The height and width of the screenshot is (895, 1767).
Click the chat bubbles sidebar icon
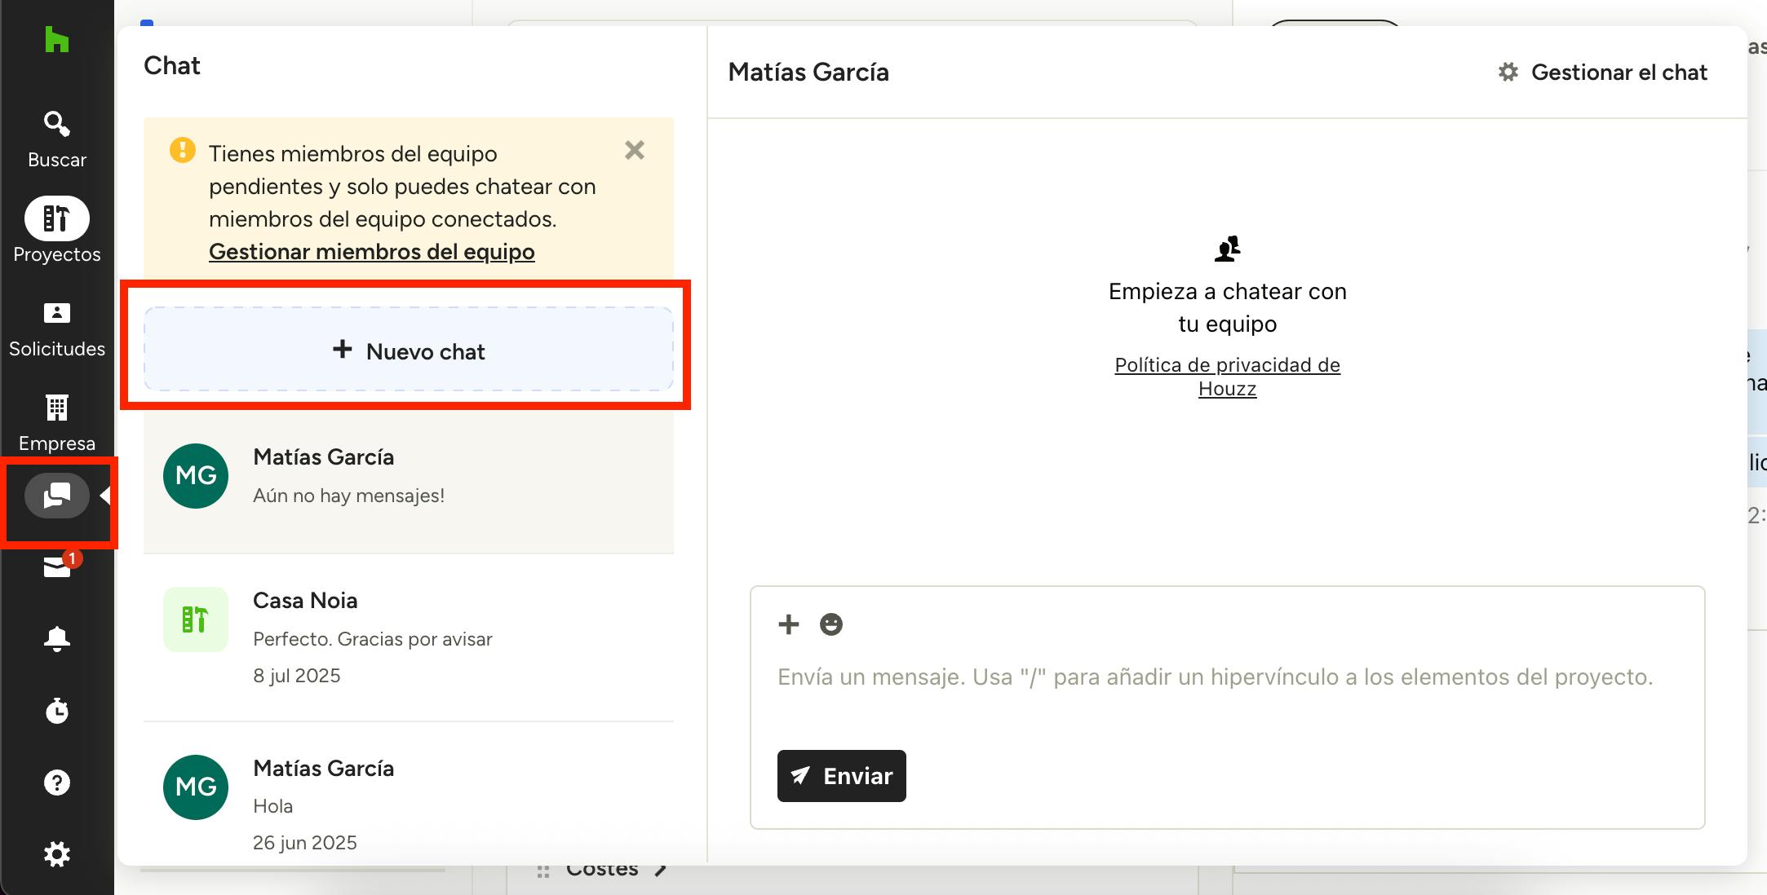[57, 496]
